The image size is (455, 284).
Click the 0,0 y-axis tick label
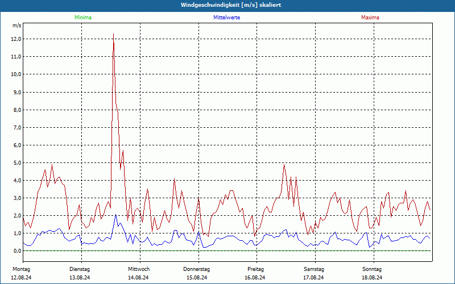coord(17,251)
